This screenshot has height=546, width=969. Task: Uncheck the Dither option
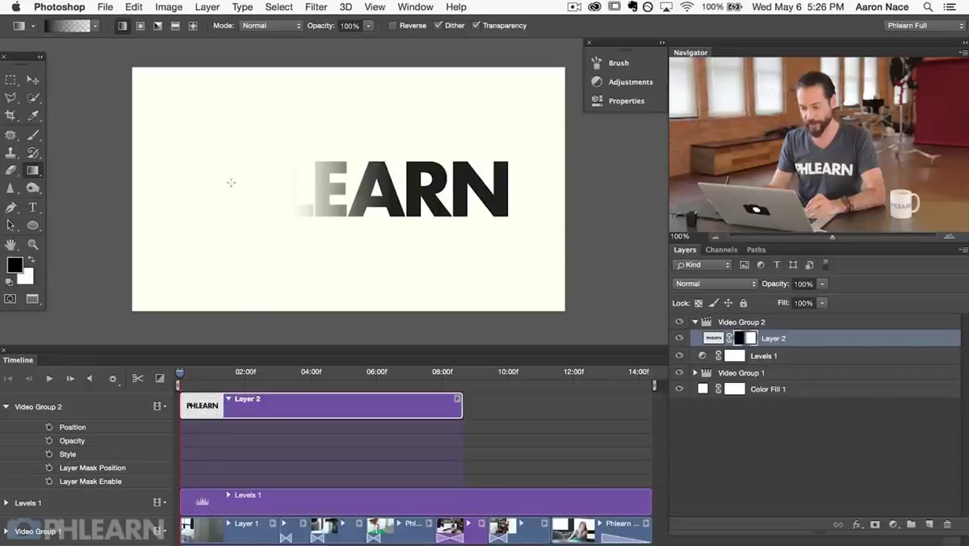[438, 26]
